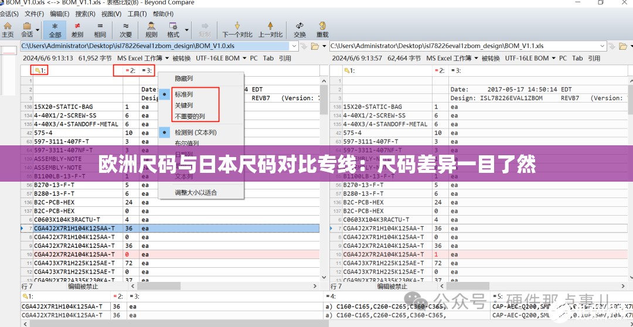Toggle the 差别 differences filter
The height and width of the screenshot is (327, 633).
tap(77, 30)
